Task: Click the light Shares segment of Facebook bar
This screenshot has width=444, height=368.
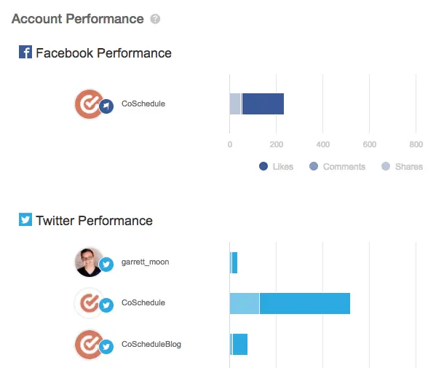Action: point(235,103)
